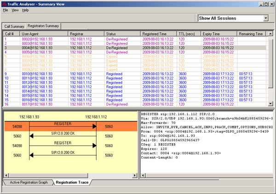This screenshot has height=194, width=276.
Task: Select registered entry 0015@192.168.1.93
Action: tap(135, 95)
